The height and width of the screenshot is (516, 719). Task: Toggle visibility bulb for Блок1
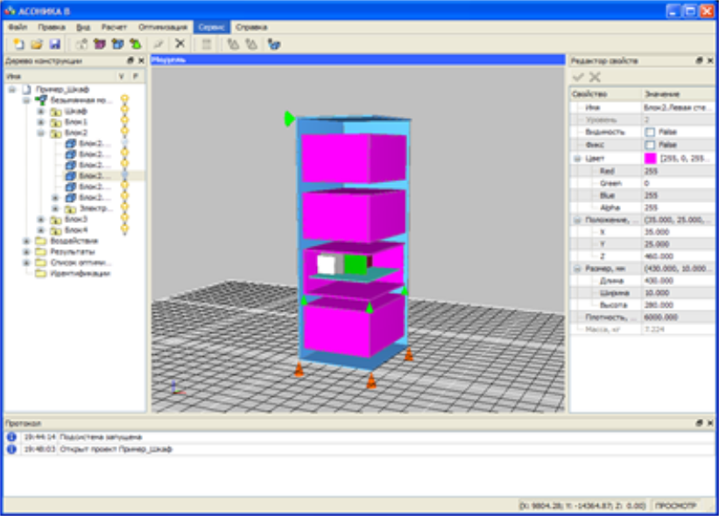tap(124, 122)
